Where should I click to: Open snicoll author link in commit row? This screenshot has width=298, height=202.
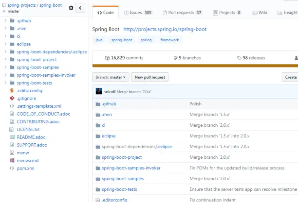coord(110,92)
